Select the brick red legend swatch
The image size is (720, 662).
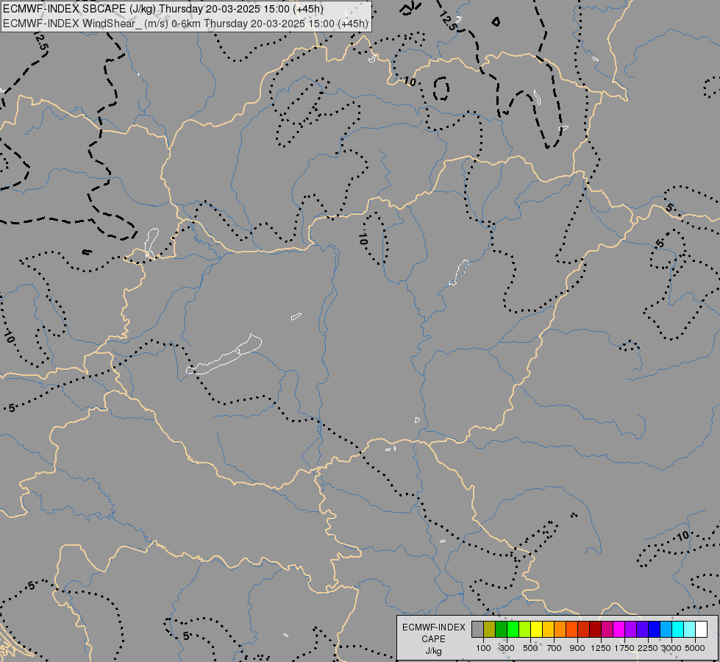pyautogui.click(x=583, y=629)
